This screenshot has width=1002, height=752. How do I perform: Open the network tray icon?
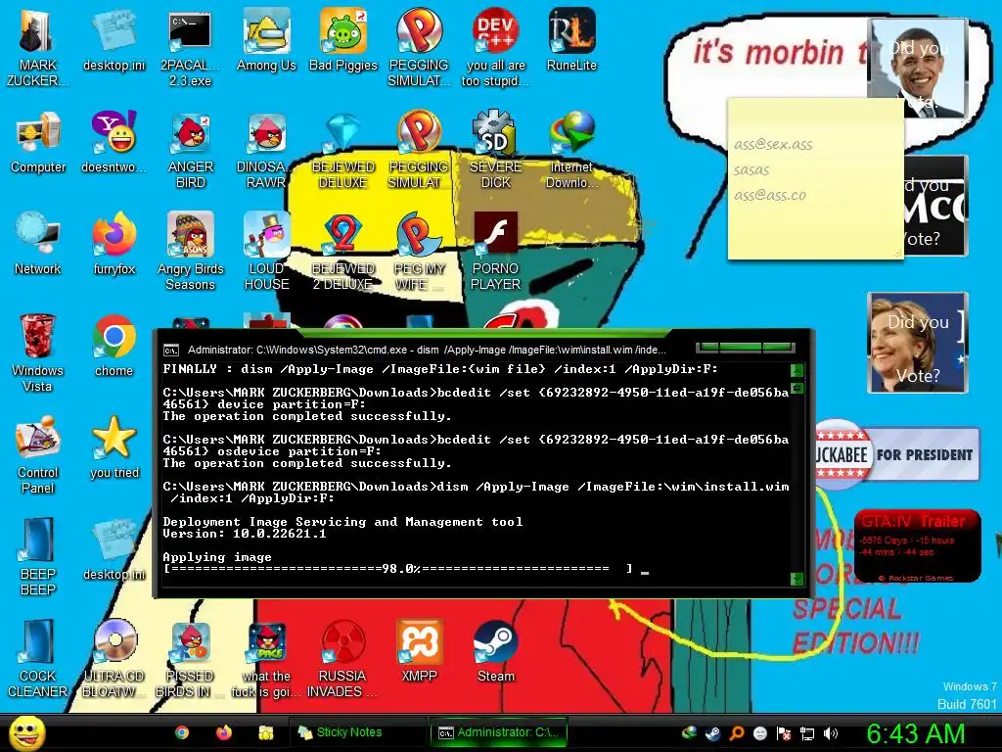[x=807, y=733]
